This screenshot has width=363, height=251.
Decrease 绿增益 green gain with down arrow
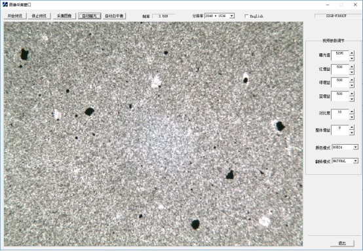tap(352, 85)
